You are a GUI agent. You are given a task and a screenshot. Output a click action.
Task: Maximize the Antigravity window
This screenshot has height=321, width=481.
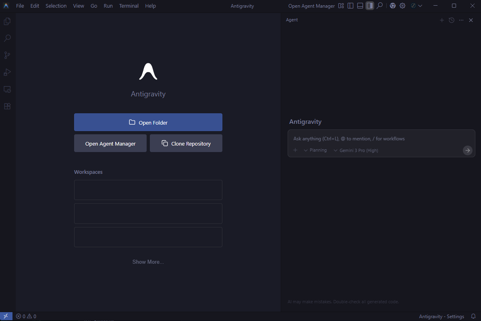[x=454, y=6]
